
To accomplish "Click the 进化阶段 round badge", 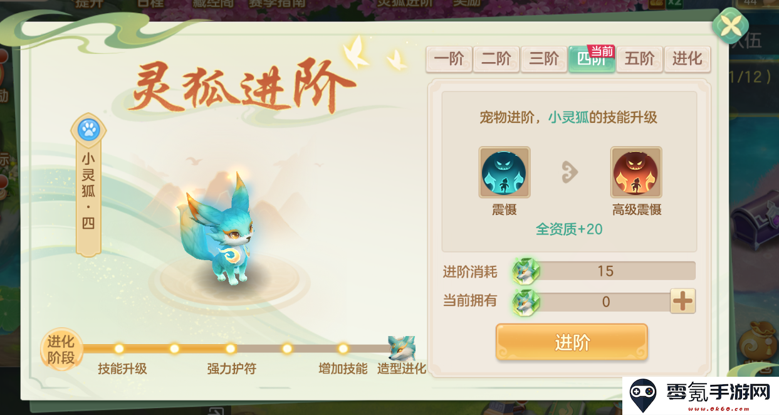I will (61, 349).
